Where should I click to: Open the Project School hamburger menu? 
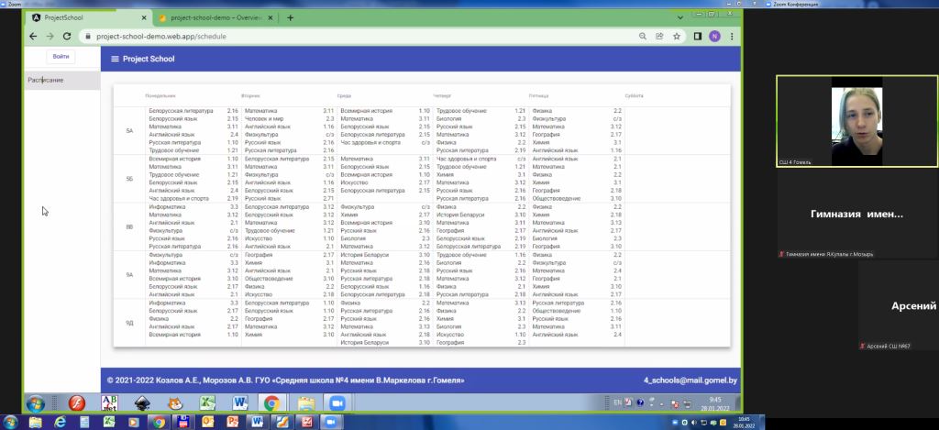tap(115, 59)
